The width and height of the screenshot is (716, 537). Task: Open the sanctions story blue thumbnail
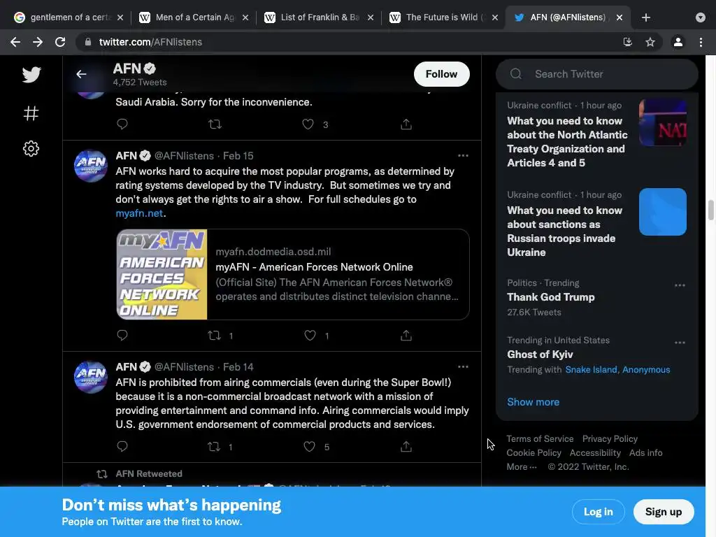coord(663,212)
